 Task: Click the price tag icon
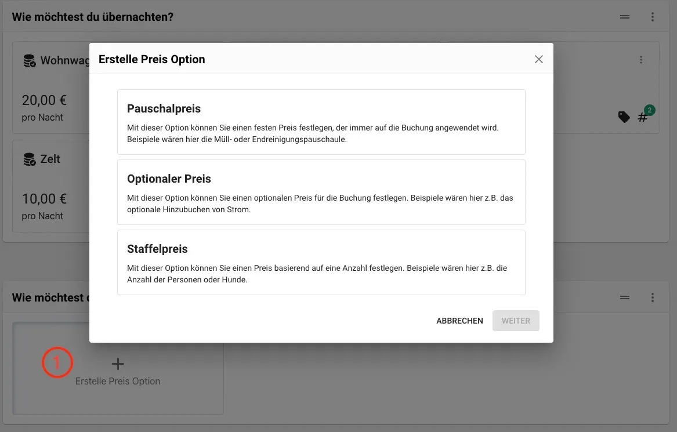624,117
